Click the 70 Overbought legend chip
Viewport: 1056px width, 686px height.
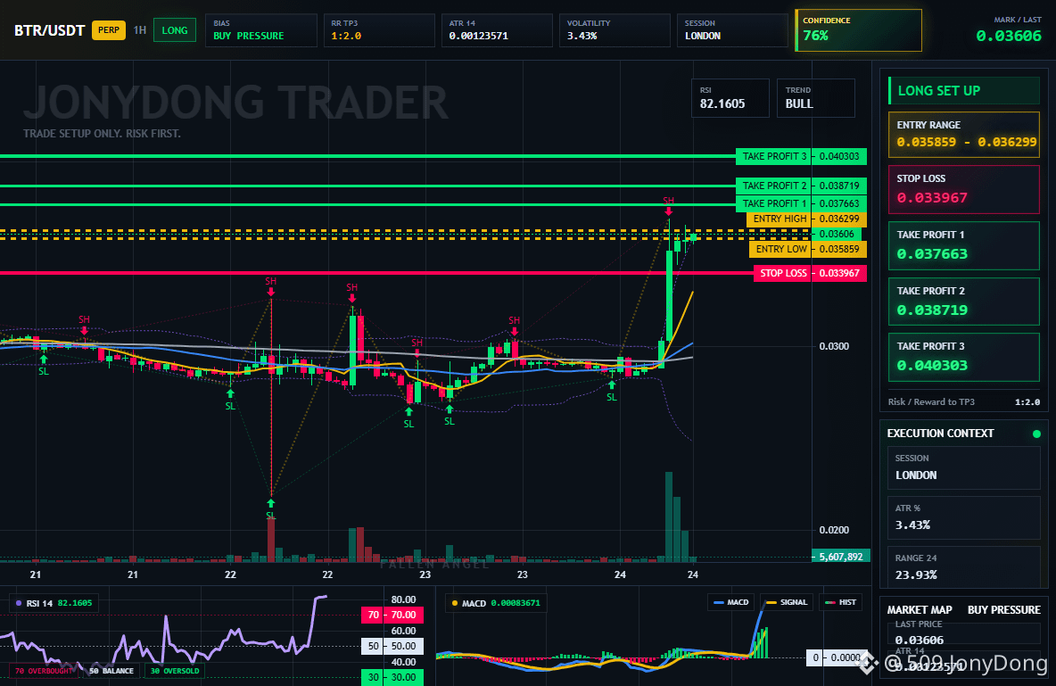click(x=44, y=671)
